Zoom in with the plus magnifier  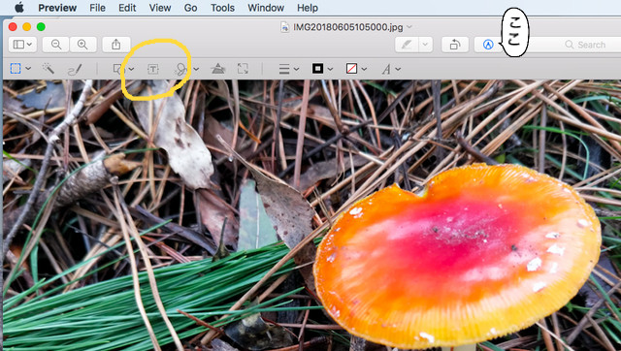[82, 45]
